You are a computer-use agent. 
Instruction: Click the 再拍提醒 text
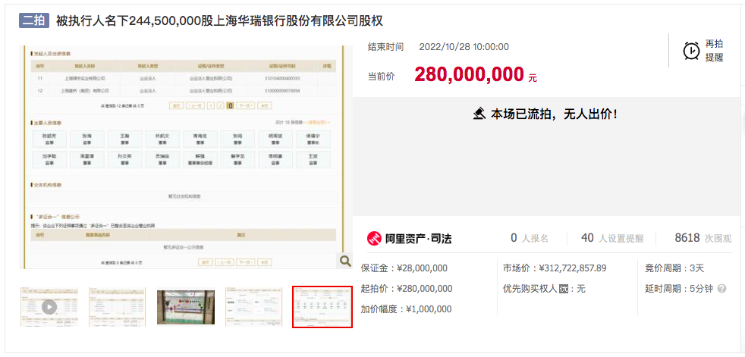click(x=714, y=51)
